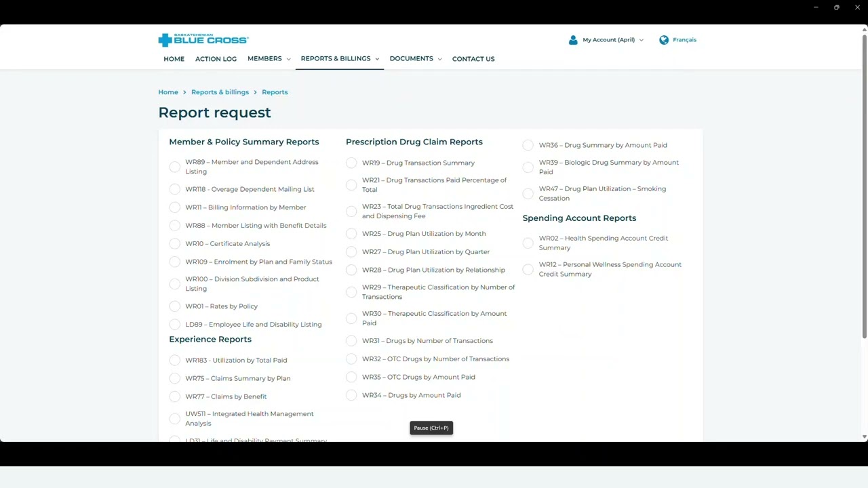Click the My Account user icon
This screenshot has height=488, width=868.
[x=573, y=40]
